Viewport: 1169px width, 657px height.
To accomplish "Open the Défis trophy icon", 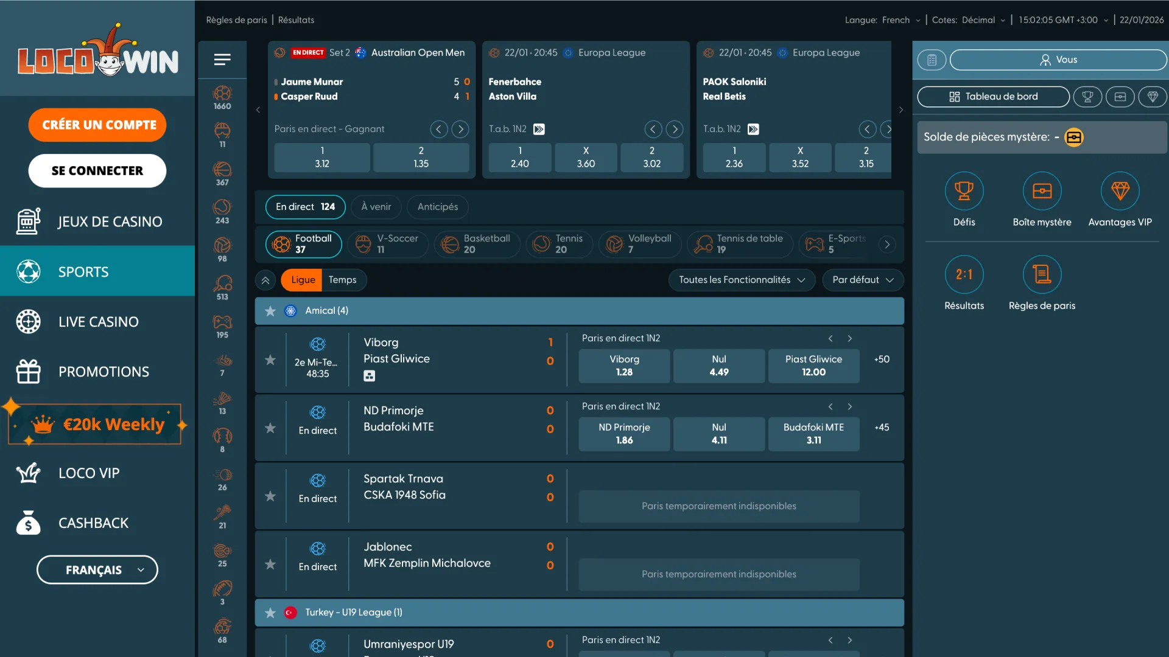I will [964, 190].
